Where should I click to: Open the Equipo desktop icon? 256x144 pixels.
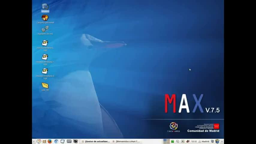[45, 8]
